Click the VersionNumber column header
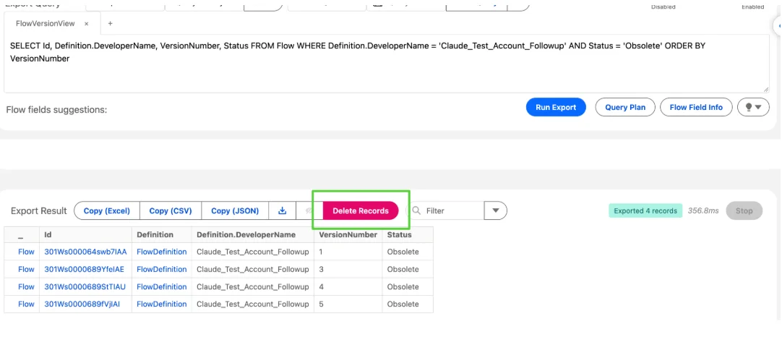This screenshot has width=782, height=337. [x=348, y=234]
